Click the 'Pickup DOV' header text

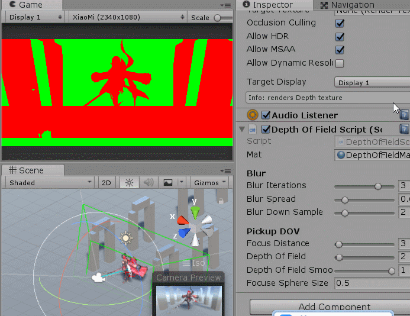(x=273, y=231)
